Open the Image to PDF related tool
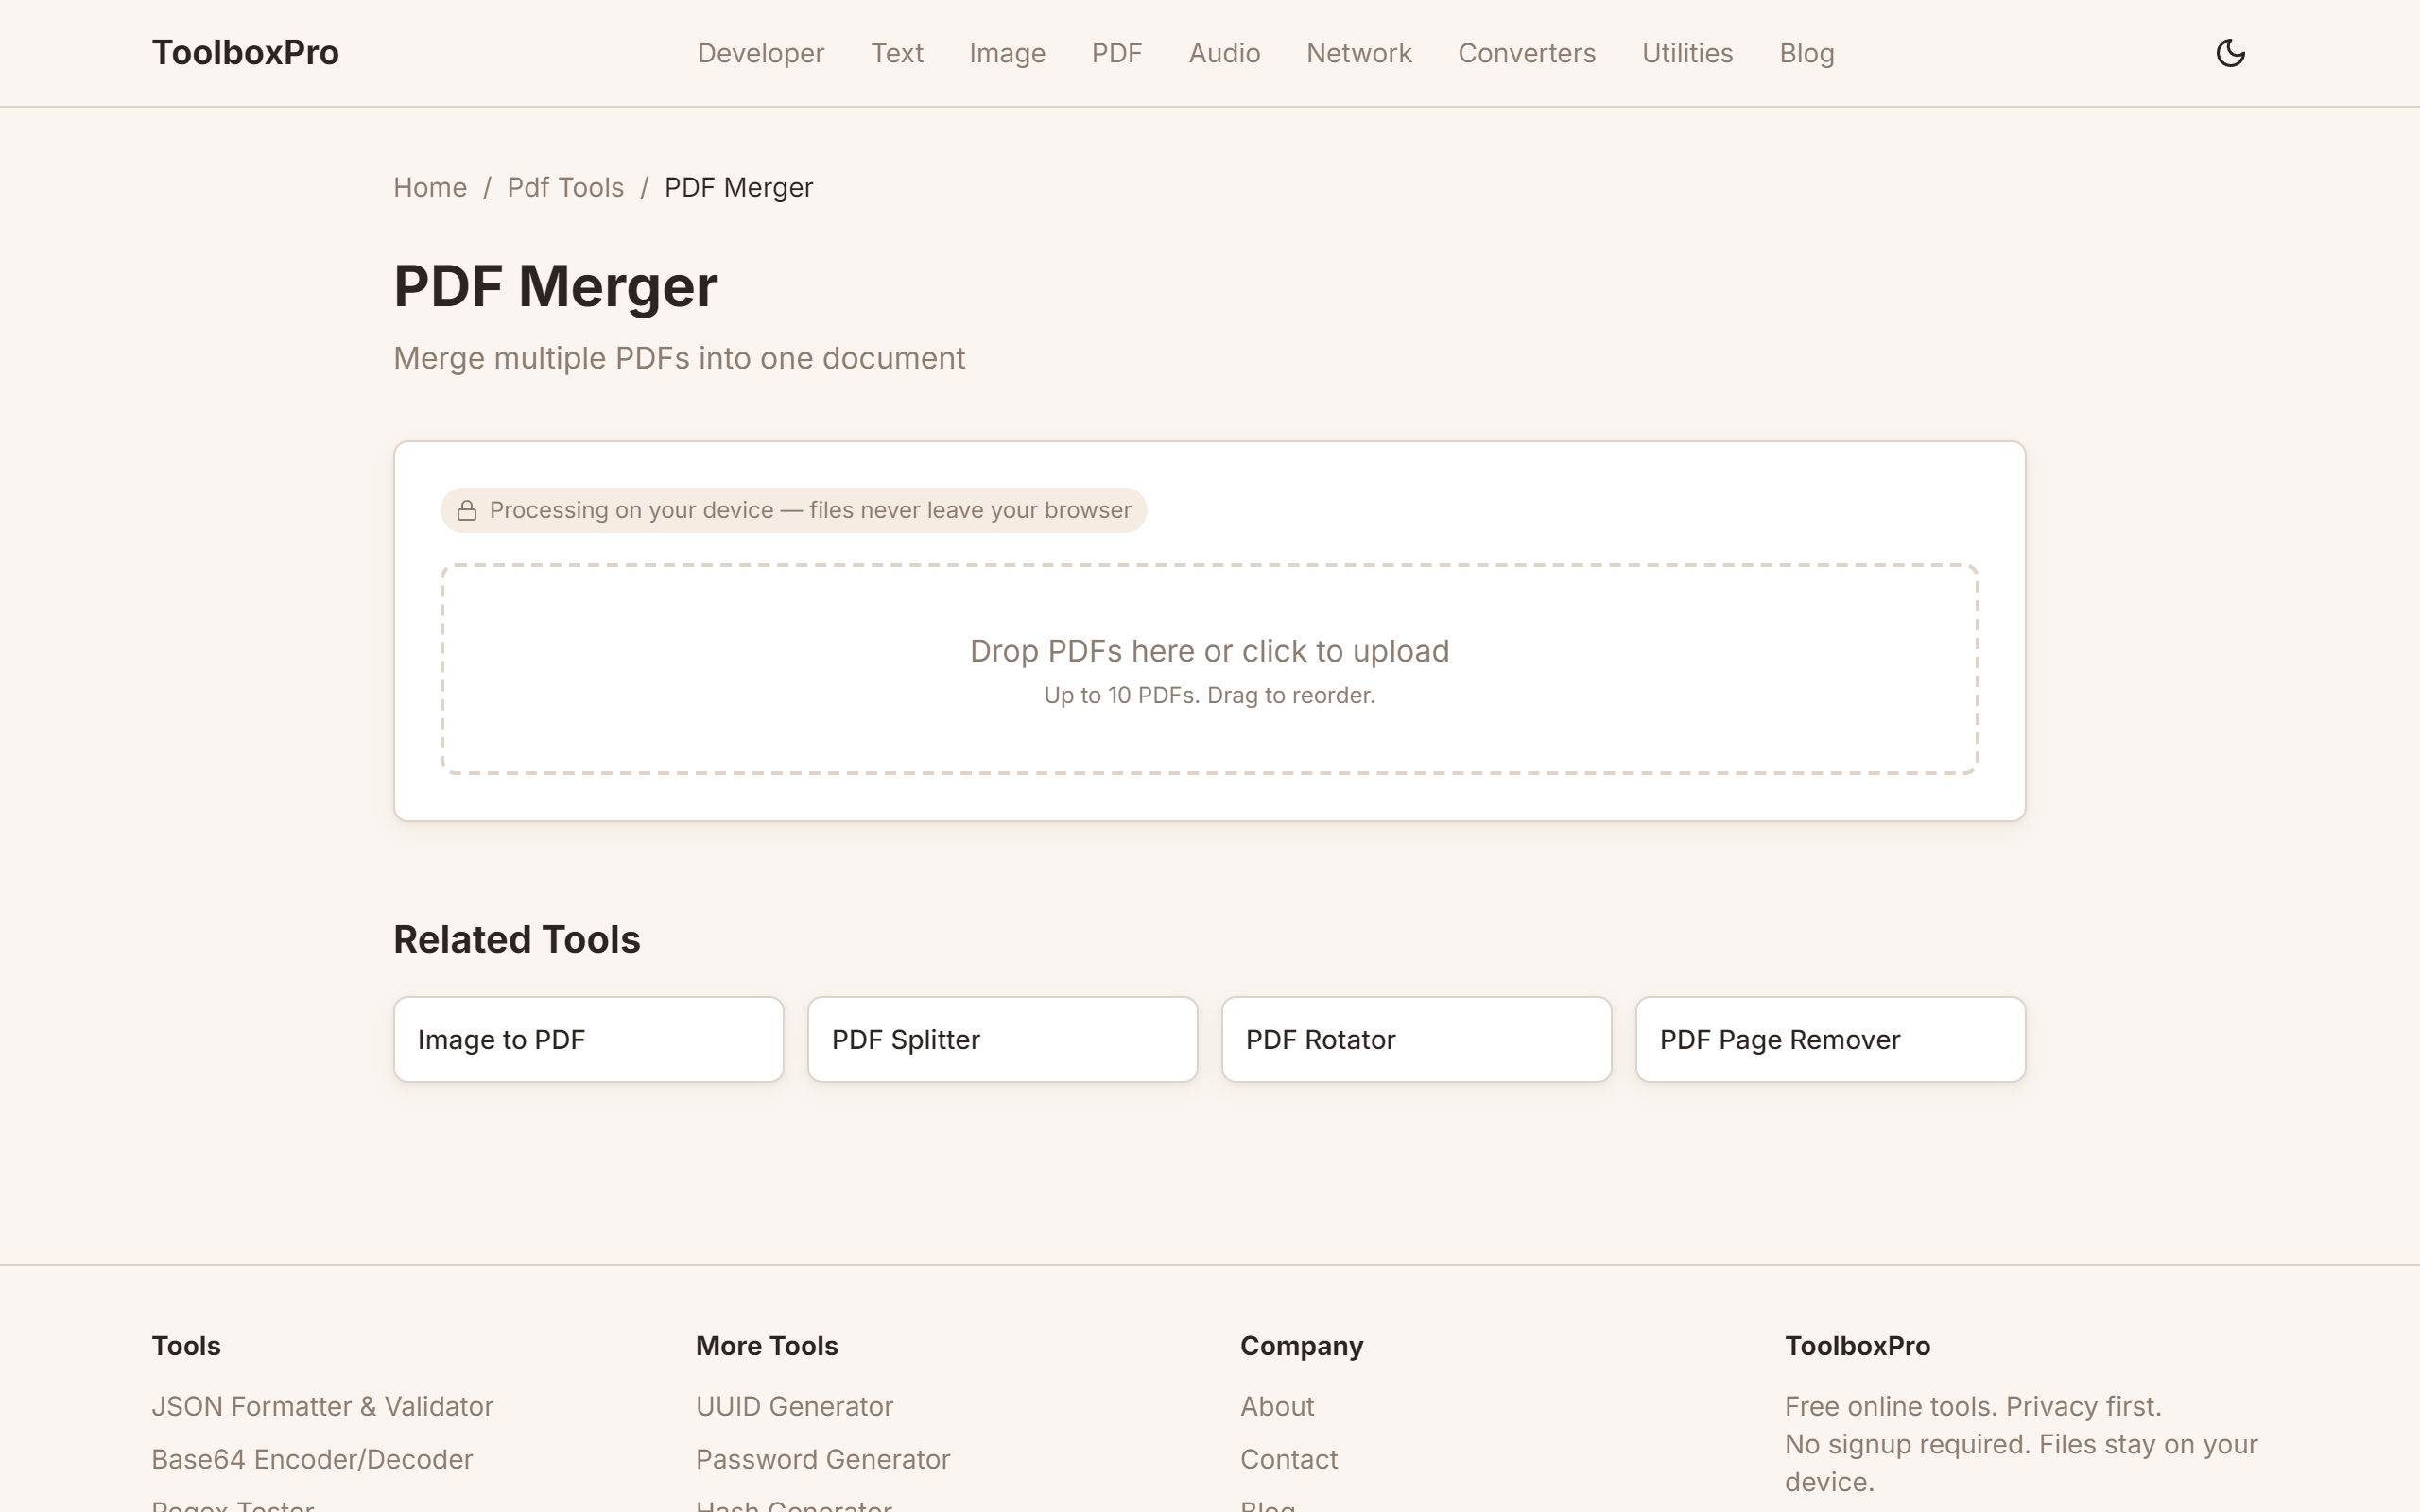The height and width of the screenshot is (1512, 2420). (589, 1039)
